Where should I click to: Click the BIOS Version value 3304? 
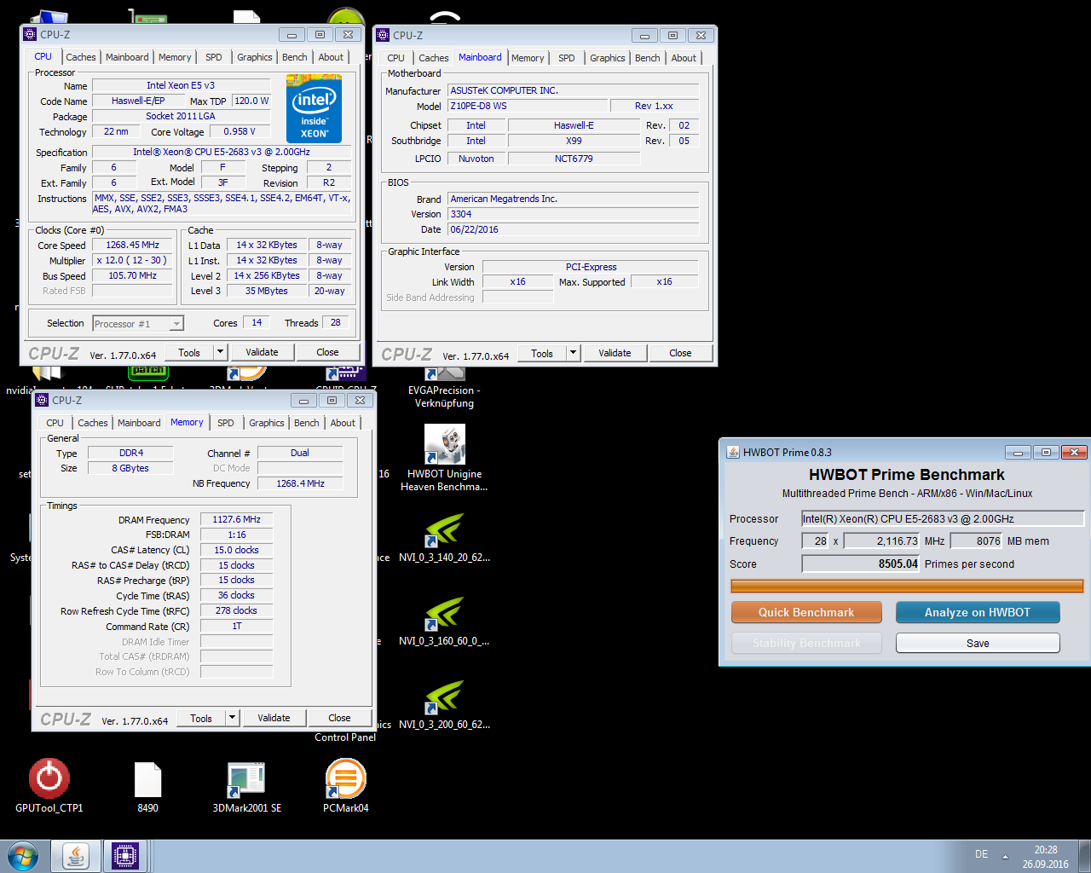(574, 214)
